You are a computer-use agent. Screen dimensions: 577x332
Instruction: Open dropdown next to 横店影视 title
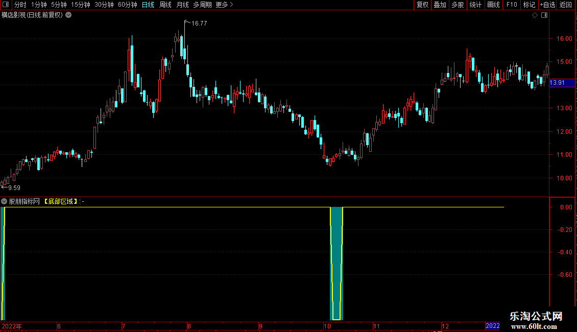[68, 15]
